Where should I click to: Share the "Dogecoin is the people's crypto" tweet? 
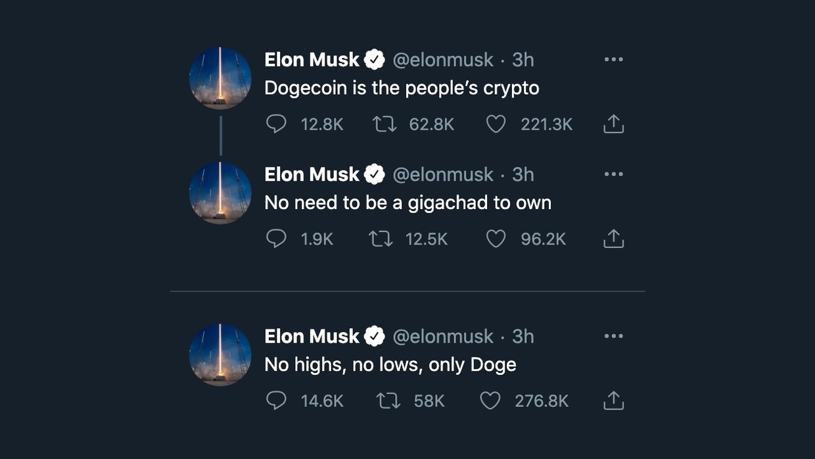click(613, 124)
